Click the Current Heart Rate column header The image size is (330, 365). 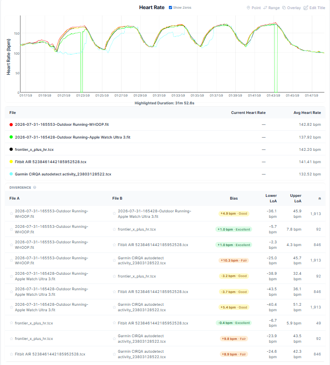(x=248, y=113)
